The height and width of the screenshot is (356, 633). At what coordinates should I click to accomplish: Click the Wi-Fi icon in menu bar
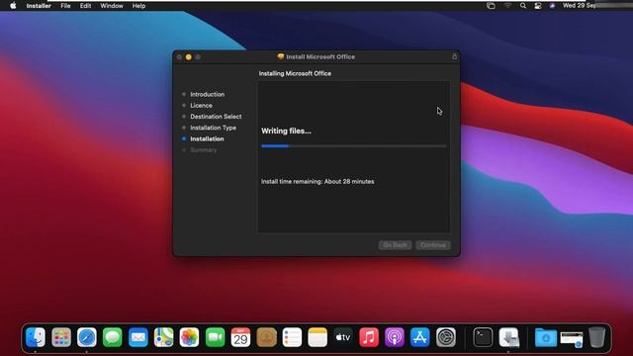tap(507, 6)
